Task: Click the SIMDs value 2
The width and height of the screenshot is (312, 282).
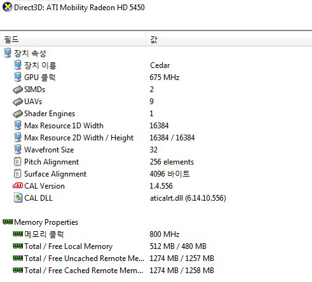Action: coord(152,90)
